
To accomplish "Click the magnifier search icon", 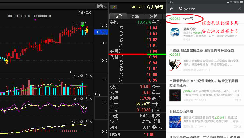I will click(x=181, y=8).
